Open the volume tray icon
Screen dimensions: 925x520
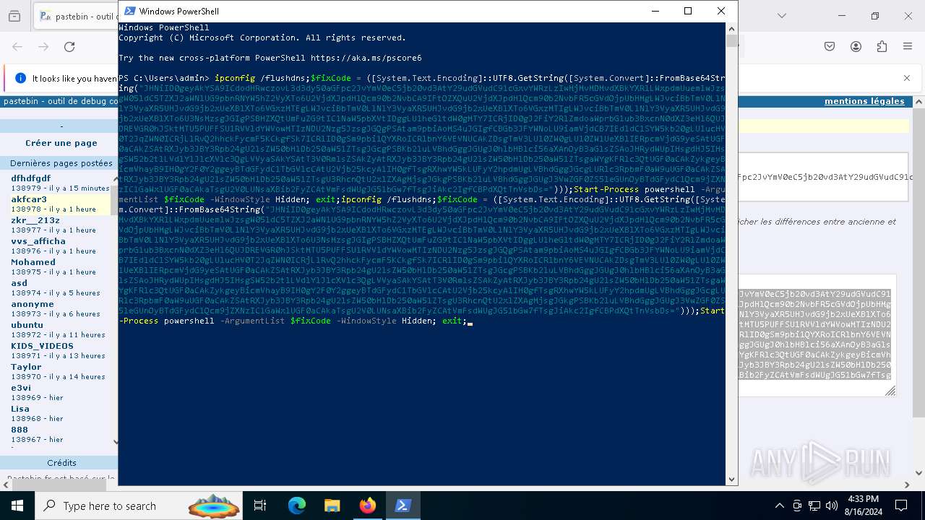coord(832,506)
